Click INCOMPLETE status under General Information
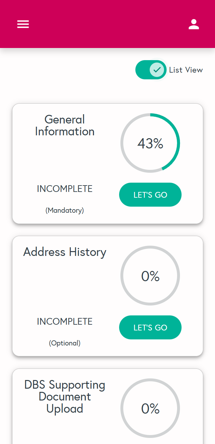 [65, 189]
